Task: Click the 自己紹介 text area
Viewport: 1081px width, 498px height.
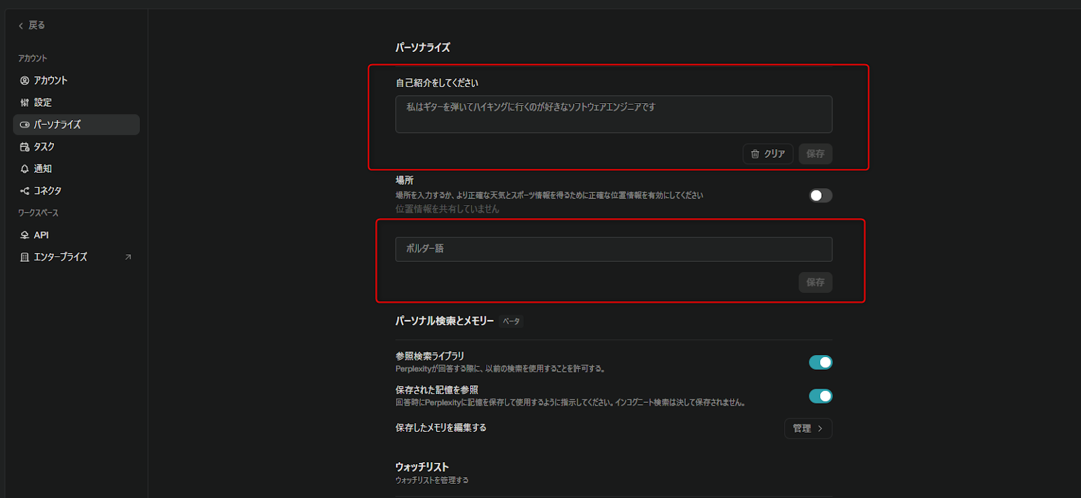Action: (613, 114)
